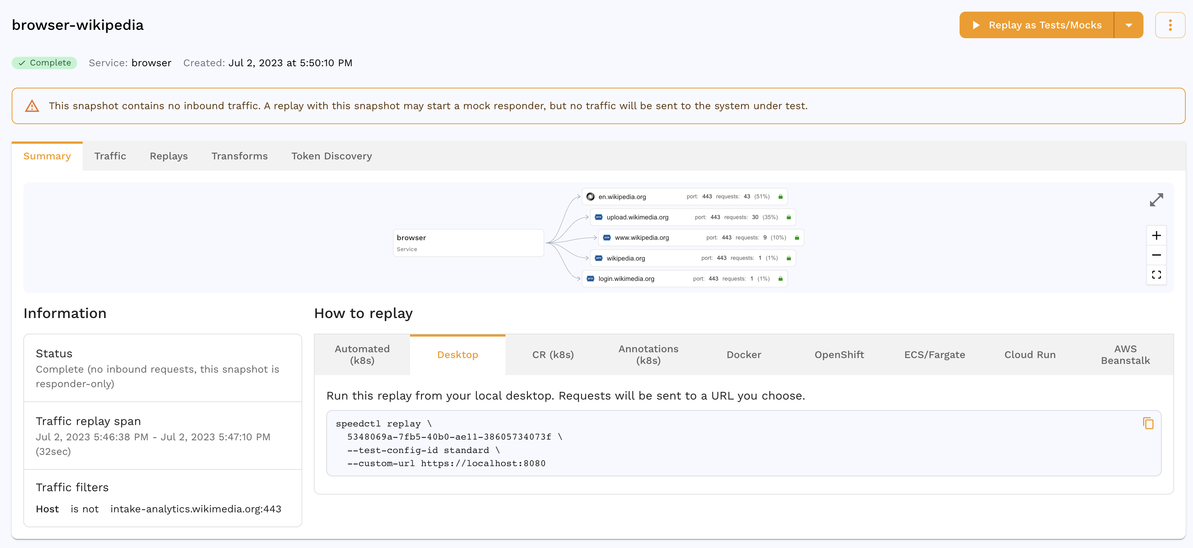This screenshot has width=1193, height=548.
Task: Click the green lock on the wikipedia.org 1% row
Action: (789, 258)
